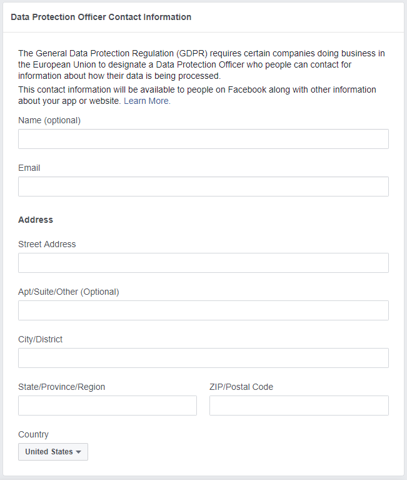Click the "ZIP/Postal Code" label
The image size is (407, 480).
pyautogui.click(x=241, y=387)
